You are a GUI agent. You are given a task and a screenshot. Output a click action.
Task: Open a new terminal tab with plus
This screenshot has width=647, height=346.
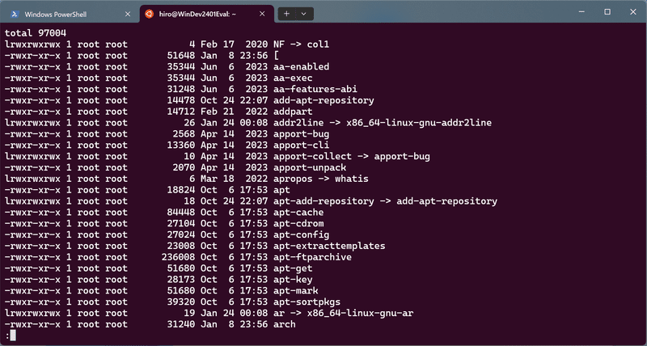pyautogui.click(x=287, y=14)
